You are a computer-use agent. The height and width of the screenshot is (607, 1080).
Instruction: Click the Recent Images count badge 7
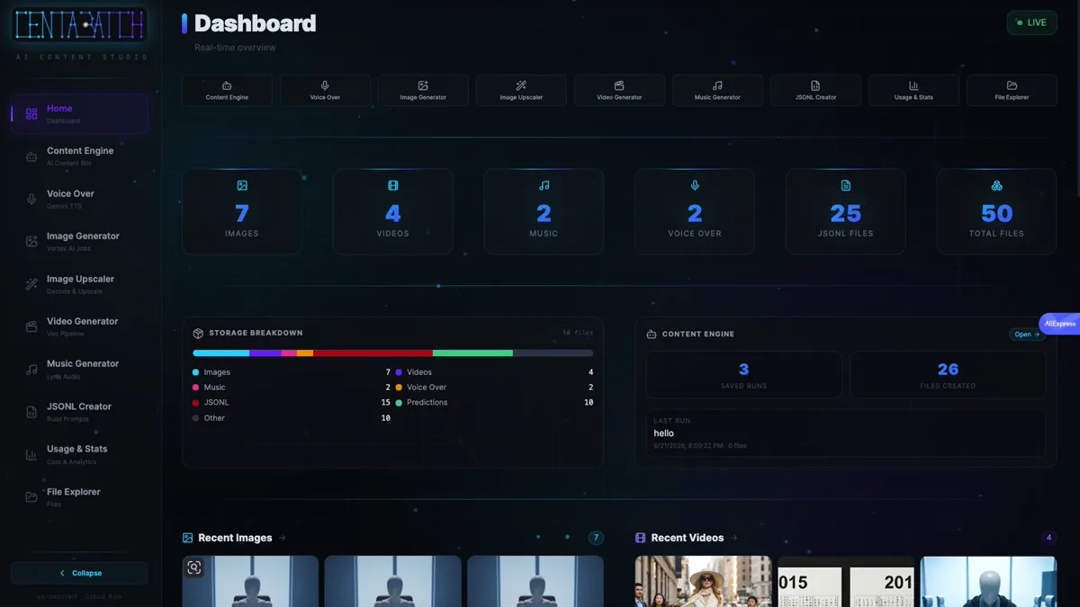click(x=596, y=538)
